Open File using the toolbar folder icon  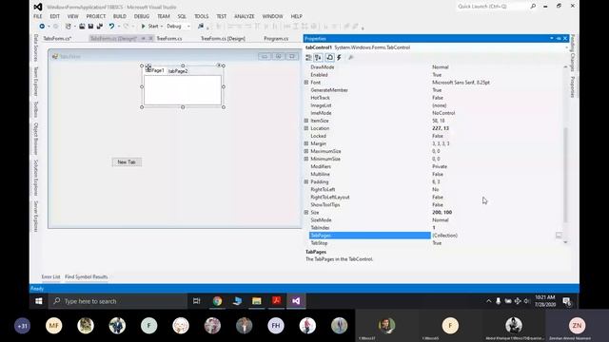(82, 26)
